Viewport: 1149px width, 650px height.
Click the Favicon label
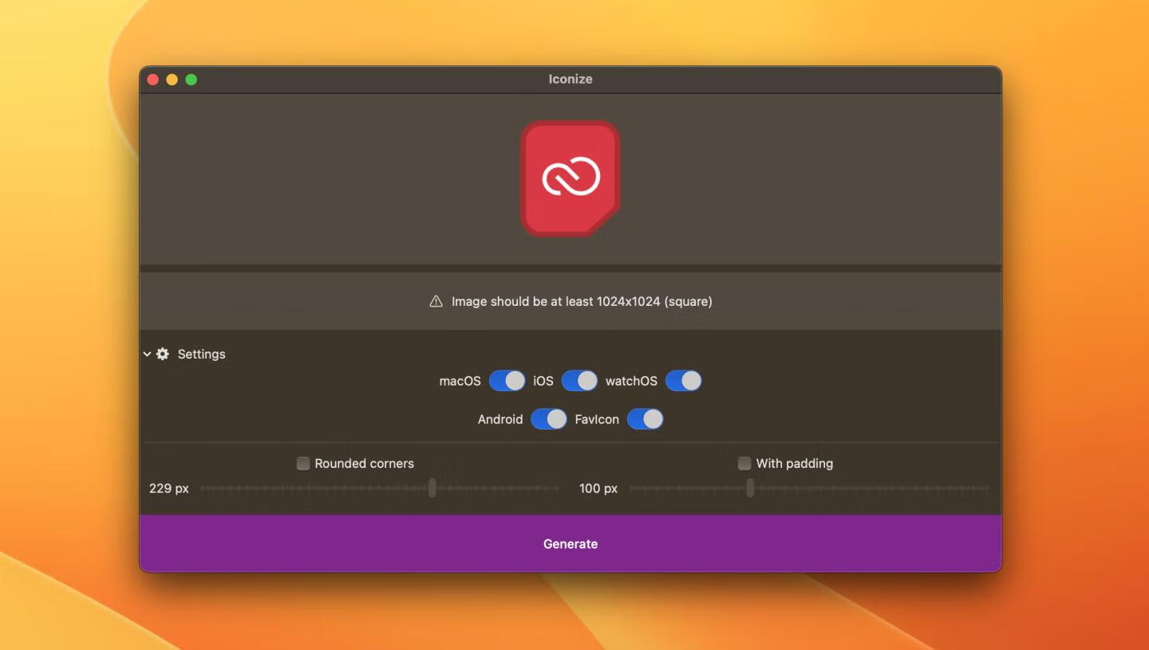[x=597, y=419]
